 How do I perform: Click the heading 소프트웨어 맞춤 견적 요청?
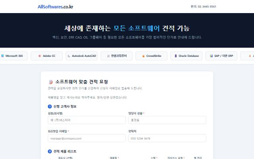pos(82,81)
